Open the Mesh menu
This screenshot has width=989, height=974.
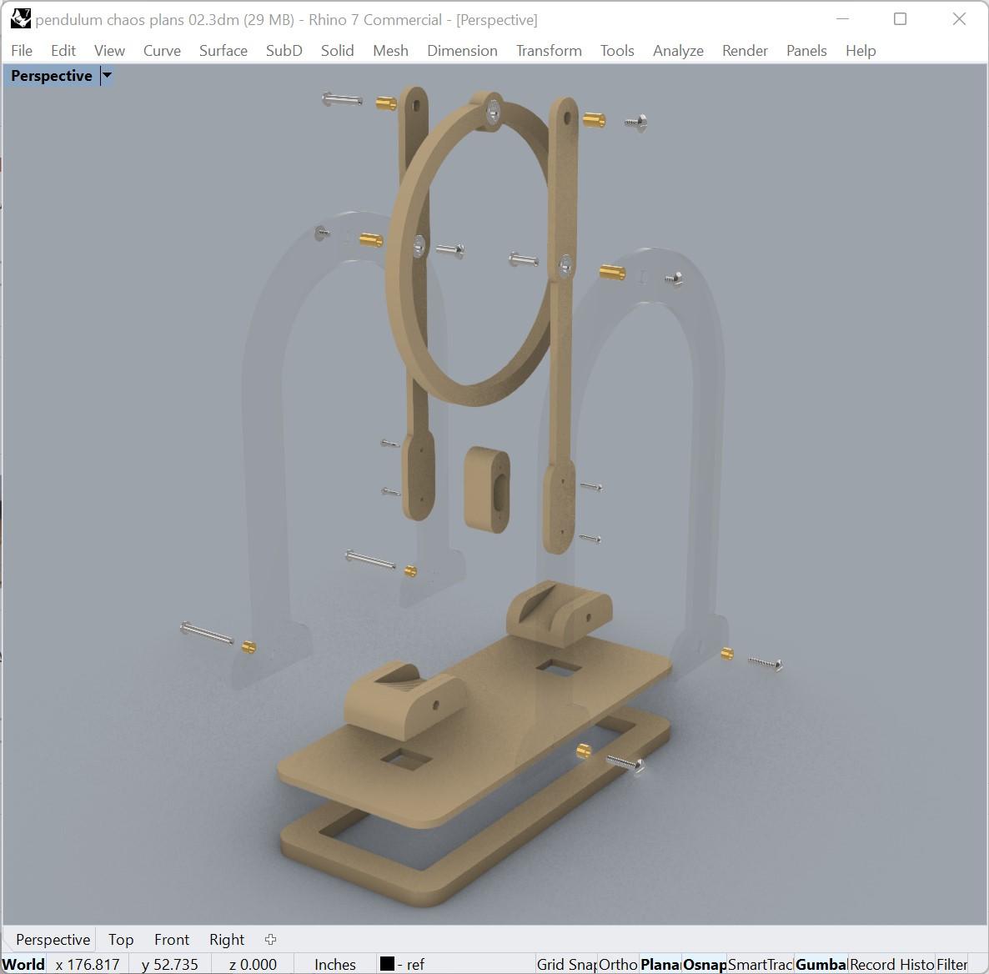[x=390, y=51]
